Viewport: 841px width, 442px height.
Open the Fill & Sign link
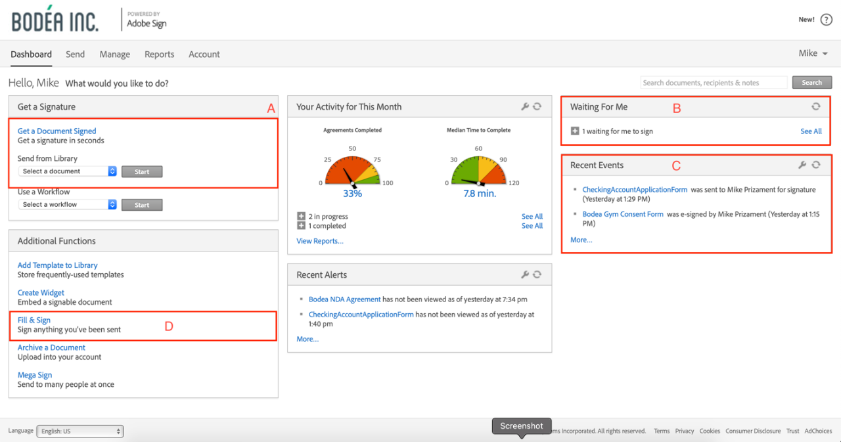(x=34, y=320)
